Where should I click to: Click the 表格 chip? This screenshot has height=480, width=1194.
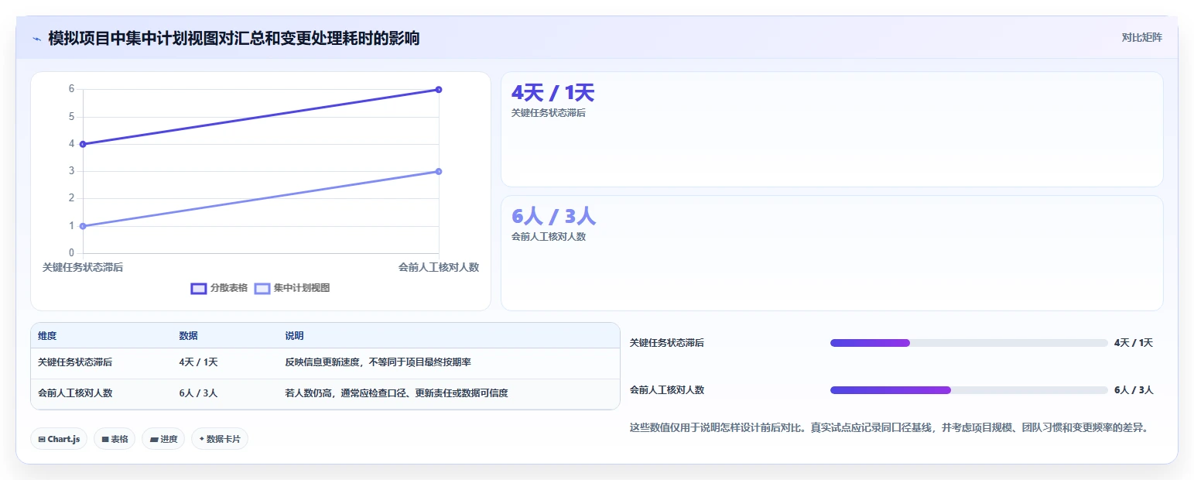[115, 439]
